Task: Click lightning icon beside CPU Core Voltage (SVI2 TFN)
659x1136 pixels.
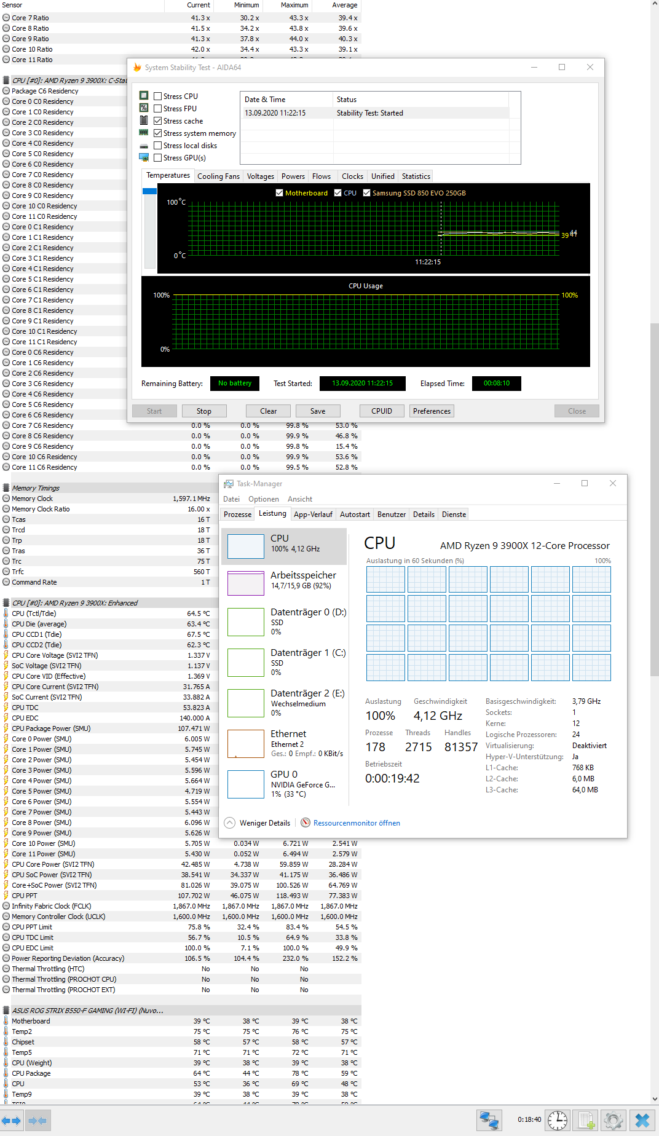Action: pos(6,655)
